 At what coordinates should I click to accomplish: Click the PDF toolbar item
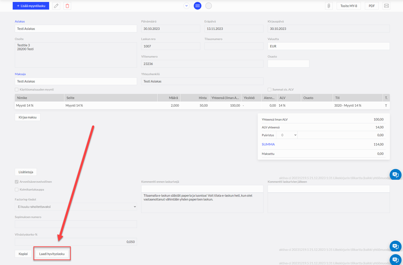coord(372,6)
